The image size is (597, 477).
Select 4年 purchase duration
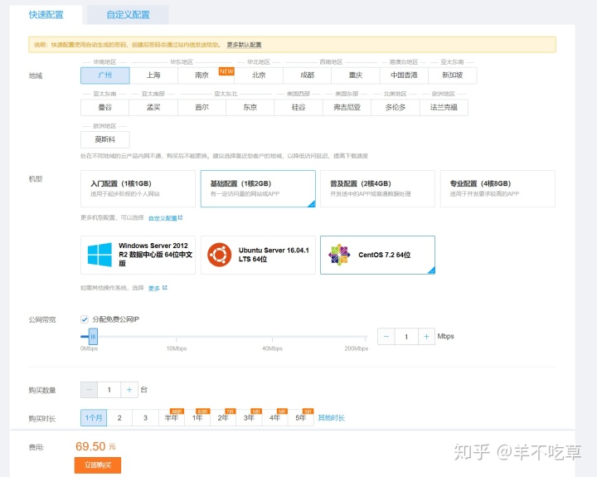pyautogui.click(x=275, y=418)
